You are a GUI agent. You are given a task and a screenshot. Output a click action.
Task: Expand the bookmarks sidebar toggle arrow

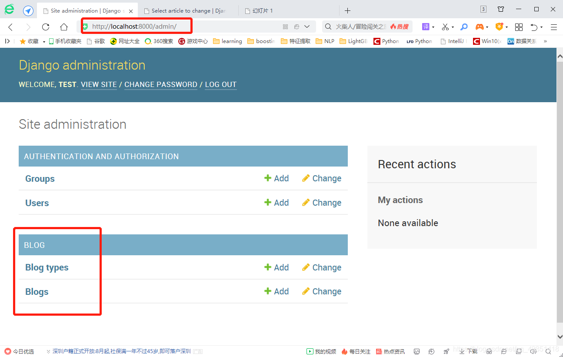[x=7, y=41]
